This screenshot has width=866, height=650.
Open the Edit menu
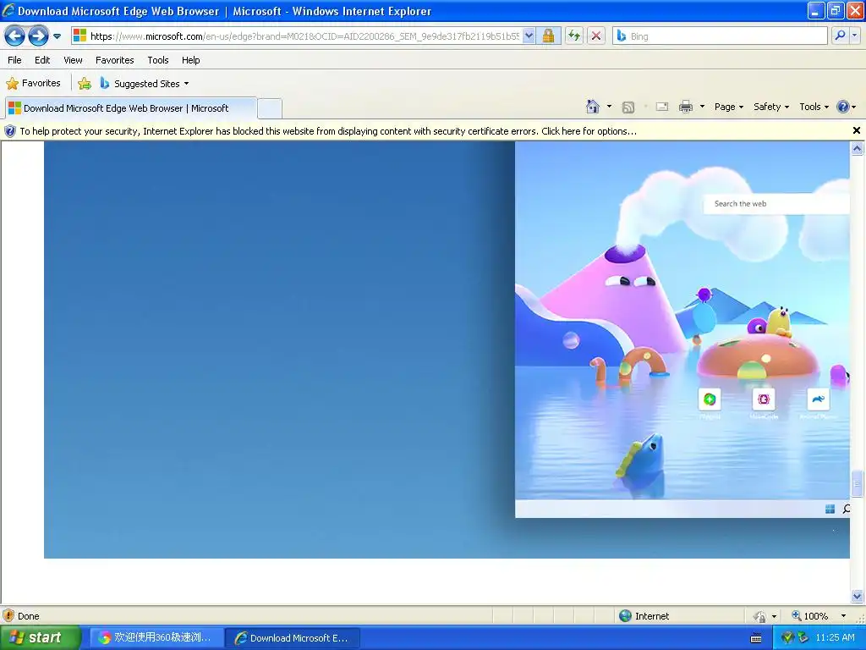(42, 60)
